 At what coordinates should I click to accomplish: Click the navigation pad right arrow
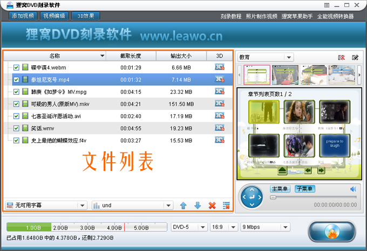click(260, 197)
